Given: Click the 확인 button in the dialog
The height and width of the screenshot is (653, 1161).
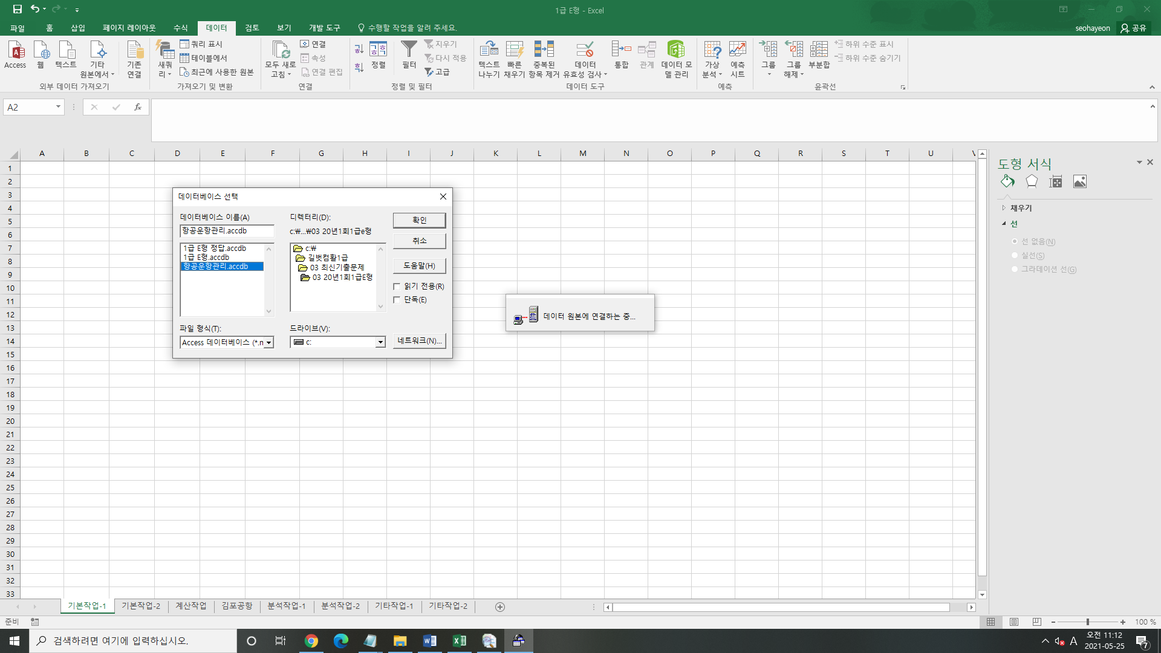Looking at the screenshot, I should (419, 220).
